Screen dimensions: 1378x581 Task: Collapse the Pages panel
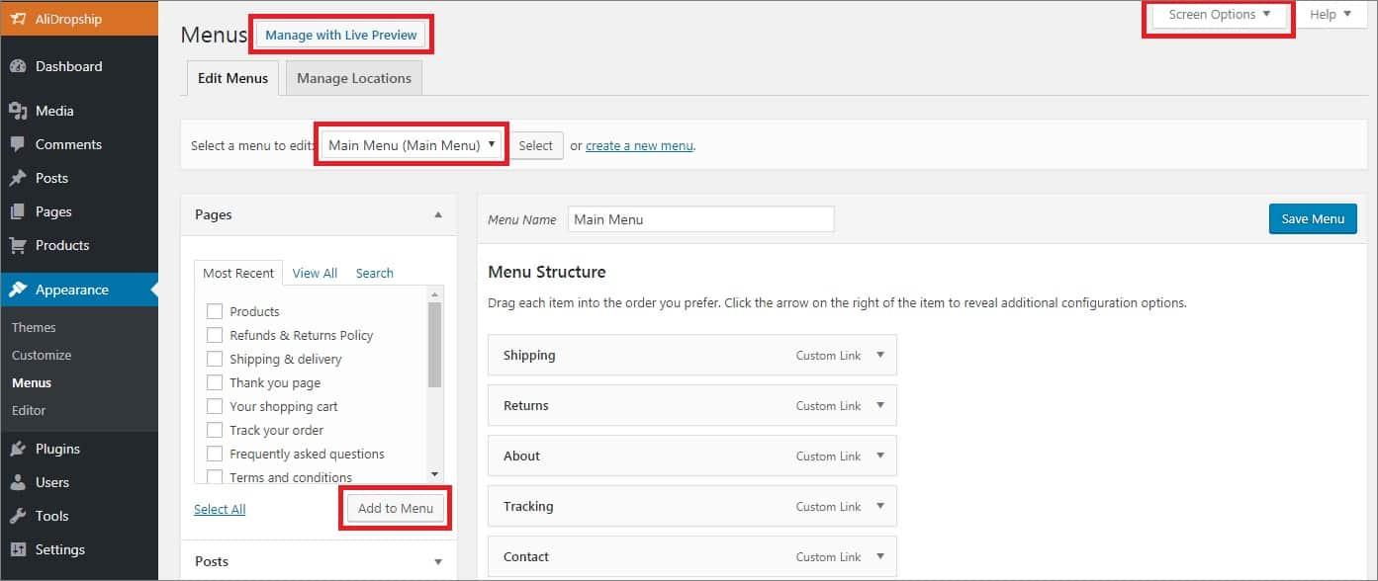[x=438, y=214]
